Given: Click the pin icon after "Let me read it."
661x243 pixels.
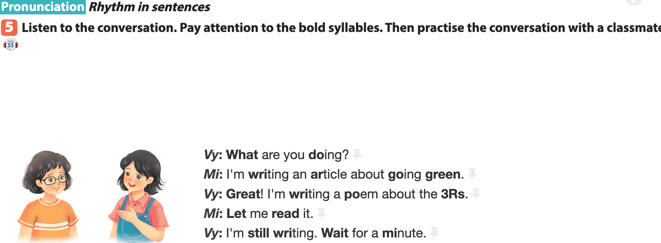Looking at the screenshot, I should point(321,213).
